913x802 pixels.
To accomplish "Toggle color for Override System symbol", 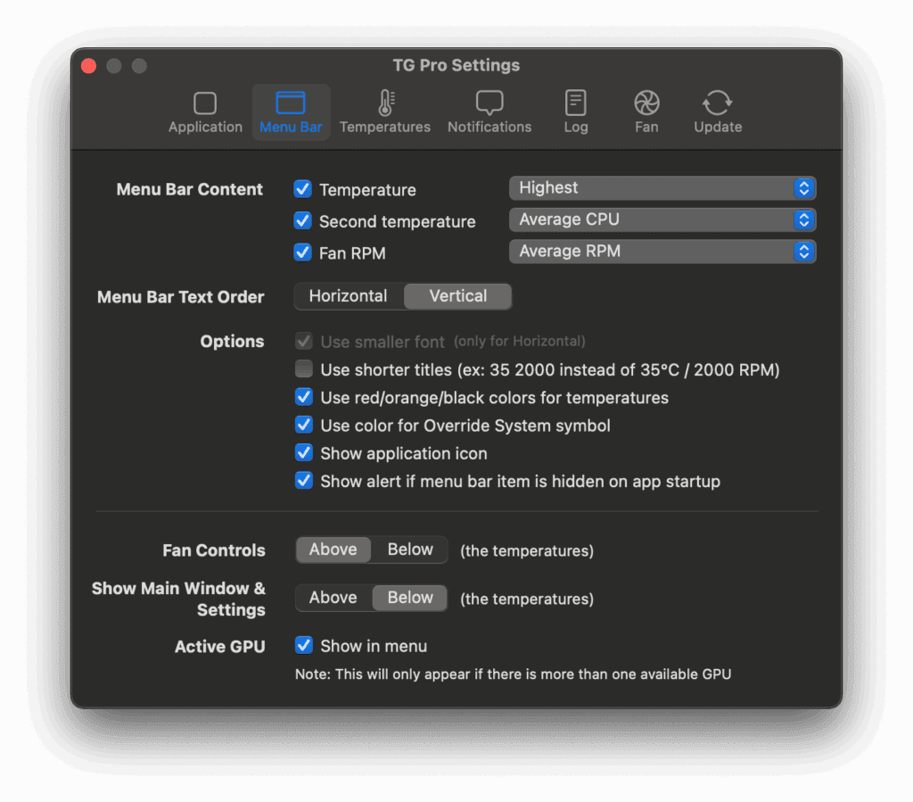I will 304,425.
